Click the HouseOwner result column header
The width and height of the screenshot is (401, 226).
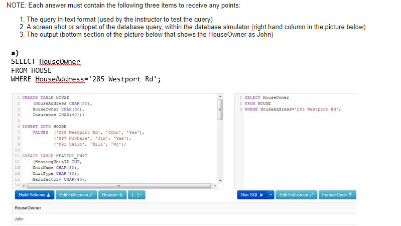click(x=28, y=208)
